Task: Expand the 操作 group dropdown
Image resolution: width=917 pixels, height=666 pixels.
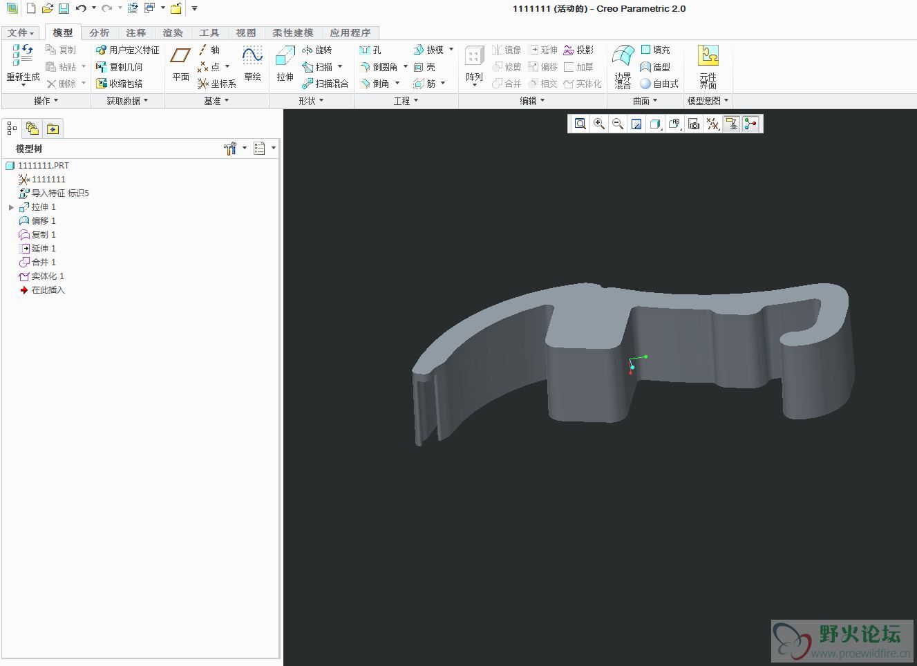Action: click(46, 101)
